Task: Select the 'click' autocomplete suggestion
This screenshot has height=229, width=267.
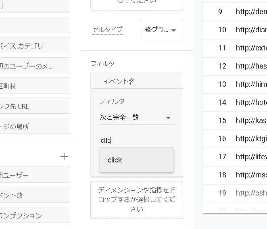Action: pos(136,160)
